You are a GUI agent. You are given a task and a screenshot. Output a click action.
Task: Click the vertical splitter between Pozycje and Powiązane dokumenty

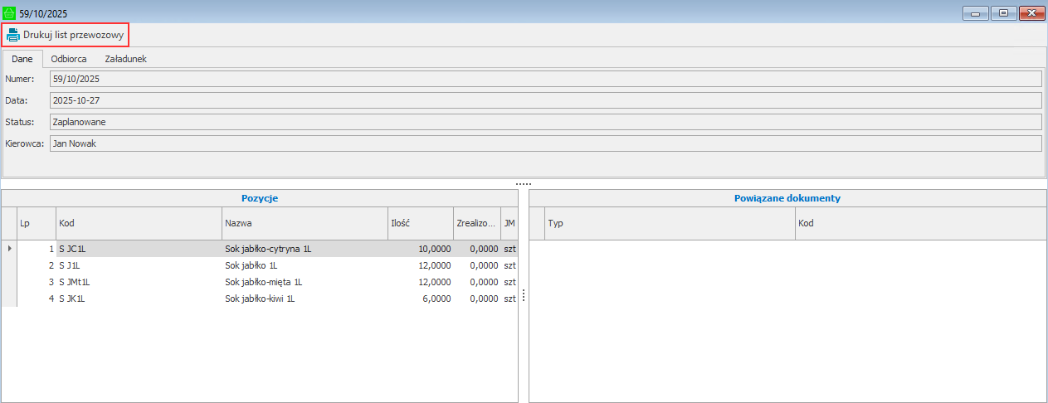524,296
